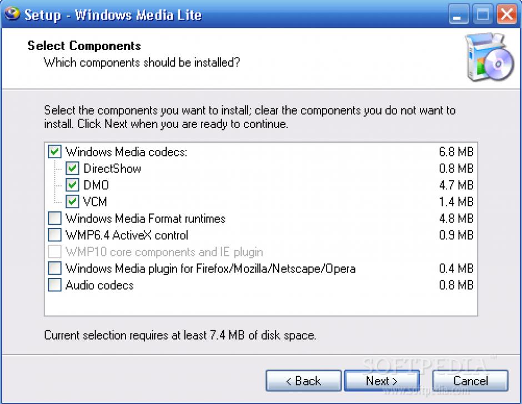Minimize the Setup window
Image resolution: width=522 pixels, height=404 pixels.
tap(459, 14)
